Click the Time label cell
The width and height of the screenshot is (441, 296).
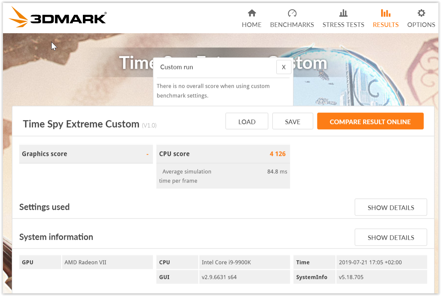[x=314, y=262]
